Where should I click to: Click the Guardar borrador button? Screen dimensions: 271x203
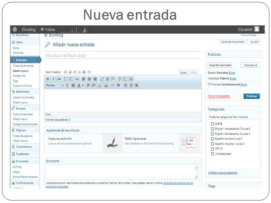[x=220, y=65]
